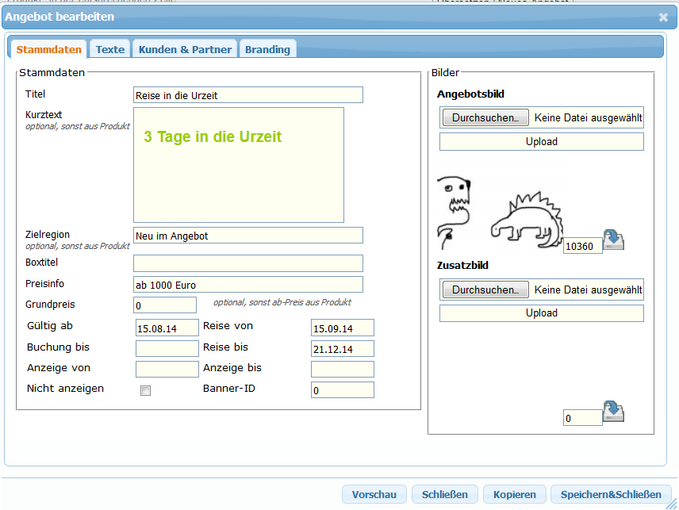Click into the Boxtitel text field
The width and height of the screenshot is (679, 510).
click(x=247, y=263)
